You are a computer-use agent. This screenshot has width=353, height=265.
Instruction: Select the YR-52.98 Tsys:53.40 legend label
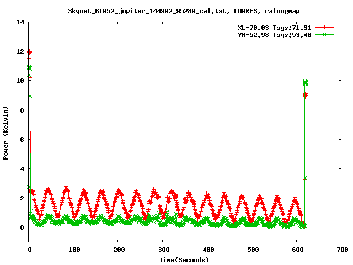click(x=271, y=34)
